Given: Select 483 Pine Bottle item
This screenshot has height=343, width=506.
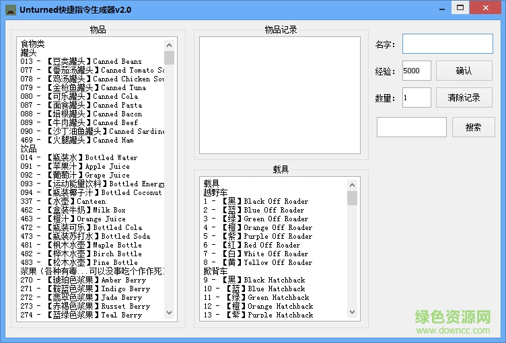Looking at the screenshot, I should point(79,262).
